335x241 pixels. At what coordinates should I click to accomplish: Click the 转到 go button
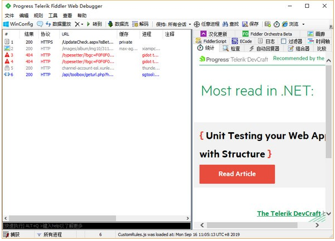point(94,24)
